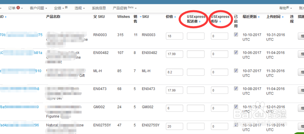The width and height of the screenshot is (304, 134).
Task: Open the 业绩 menu
Action: pyautogui.click(x=61, y=8)
